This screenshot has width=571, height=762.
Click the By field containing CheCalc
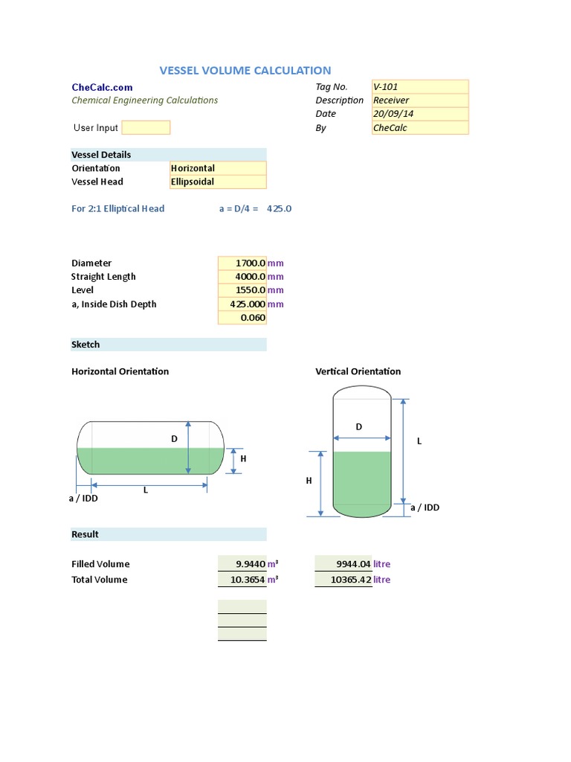click(420, 128)
